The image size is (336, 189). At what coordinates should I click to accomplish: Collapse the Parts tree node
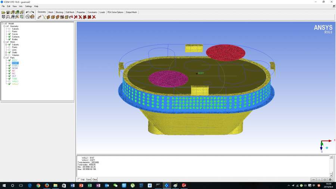pyautogui.click(x=4, y=58)
